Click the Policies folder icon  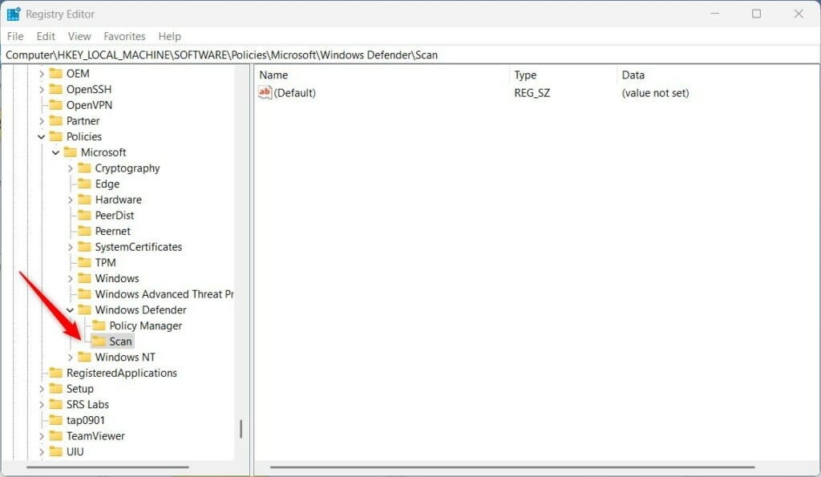click(x=55, y=136)
